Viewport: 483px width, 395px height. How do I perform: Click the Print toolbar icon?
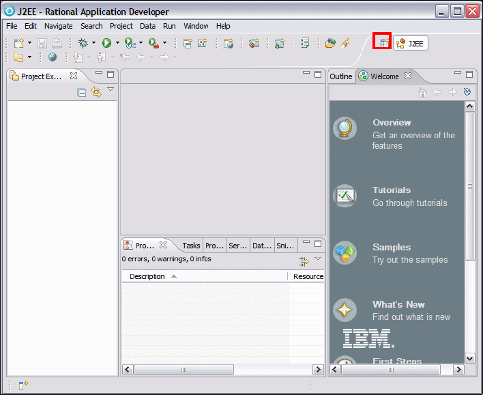click(x=57, y=43)
